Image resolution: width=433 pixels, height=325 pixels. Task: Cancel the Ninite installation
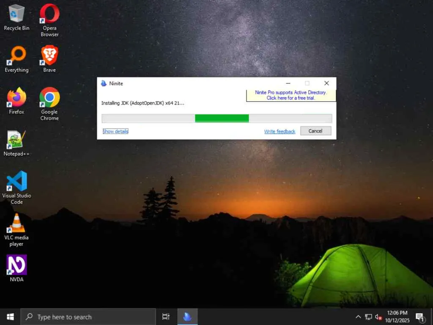(x=315, y=131)
